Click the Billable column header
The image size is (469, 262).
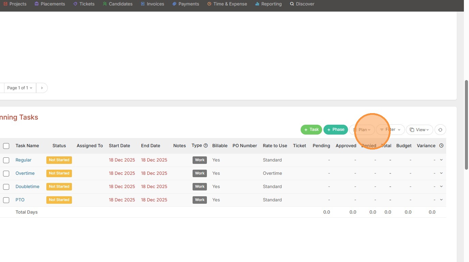220,146
